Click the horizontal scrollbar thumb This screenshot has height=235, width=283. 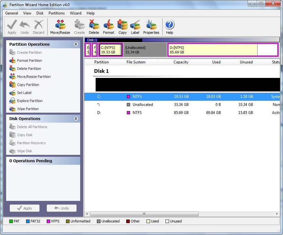pyautogui.click(x=144, y=214)
